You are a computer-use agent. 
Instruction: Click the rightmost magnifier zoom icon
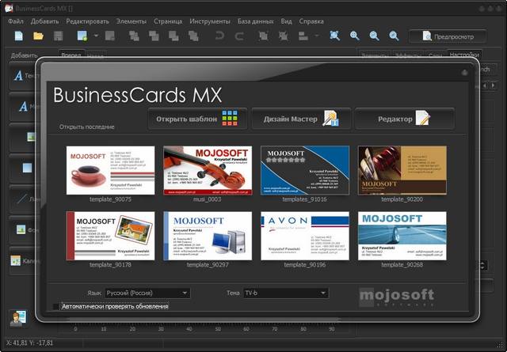394,36
